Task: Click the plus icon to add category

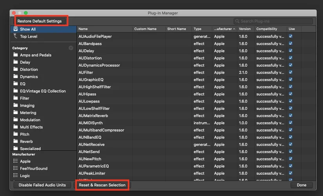Action: pos(71,48)
